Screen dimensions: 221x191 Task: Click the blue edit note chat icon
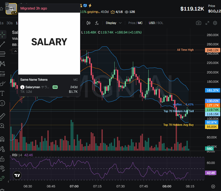(x=85, y=5)
